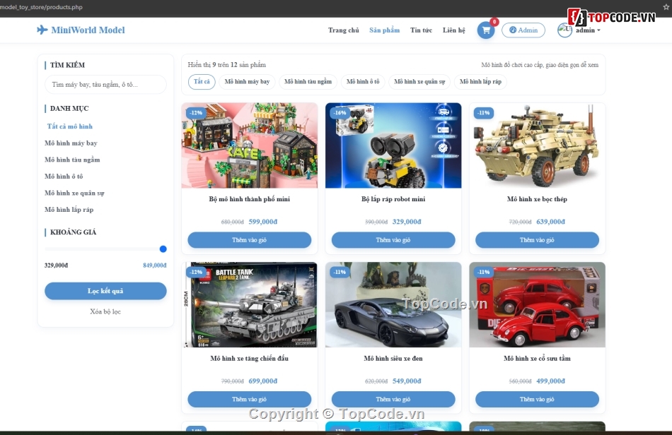The width and height of the screenshot is (672, 435).
Task: Add Mô hình xe cổ sưu tầm to cart
Action: 537,399
